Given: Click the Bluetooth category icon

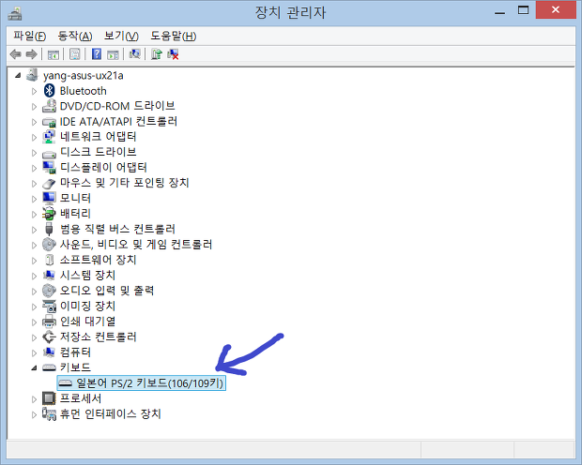Looking at the screenshot, I should (x=49, y=91).
